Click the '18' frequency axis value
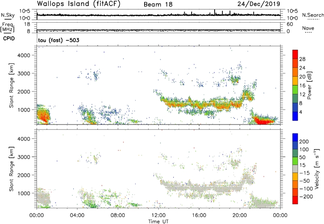Viewport: 324px width, 224px height. [27, 24]
